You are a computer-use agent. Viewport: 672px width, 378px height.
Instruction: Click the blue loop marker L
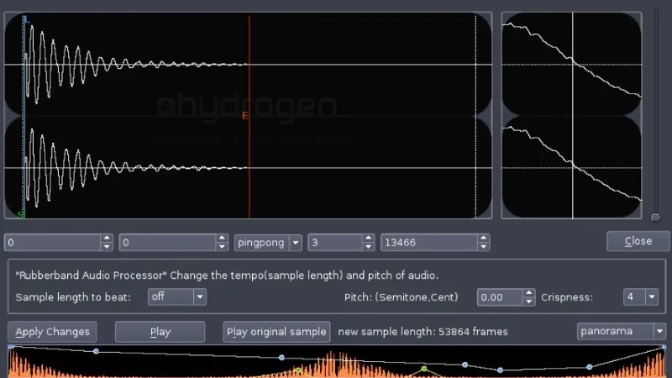click(28, 19)
